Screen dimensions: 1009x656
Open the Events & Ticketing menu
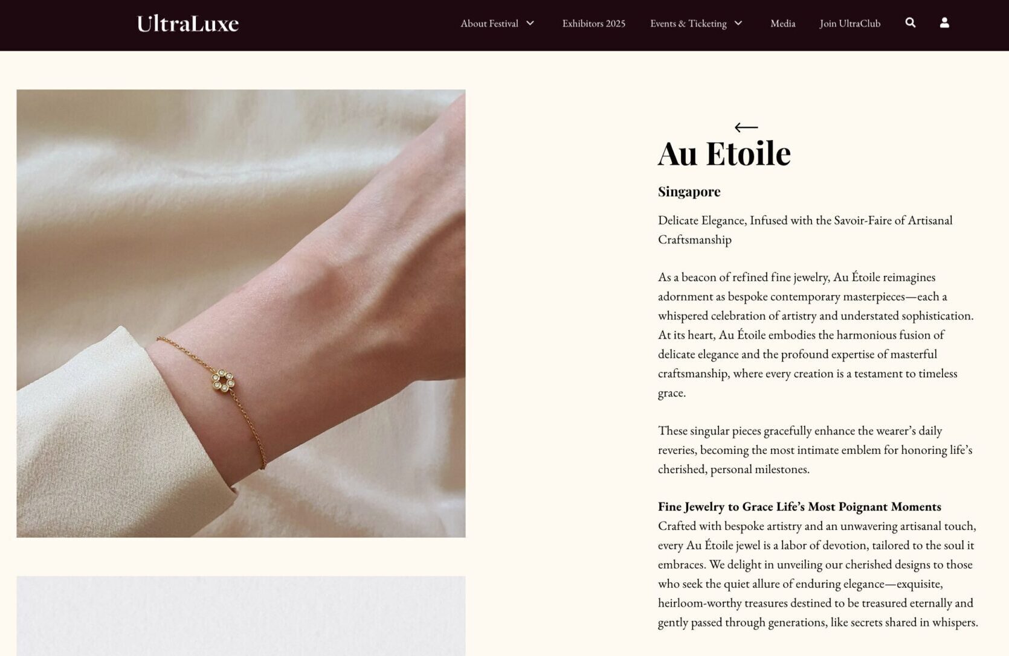[x=688, y=24]
